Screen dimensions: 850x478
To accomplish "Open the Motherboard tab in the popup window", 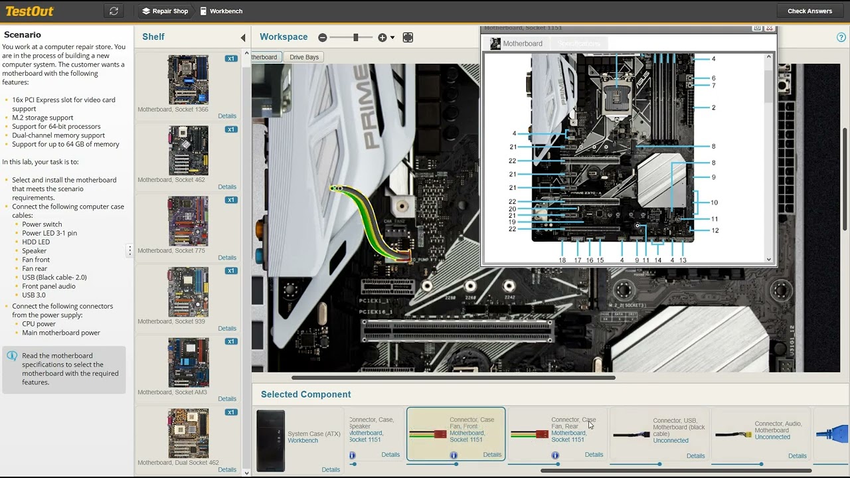I will pyautogui.click(x=516, y=44).
